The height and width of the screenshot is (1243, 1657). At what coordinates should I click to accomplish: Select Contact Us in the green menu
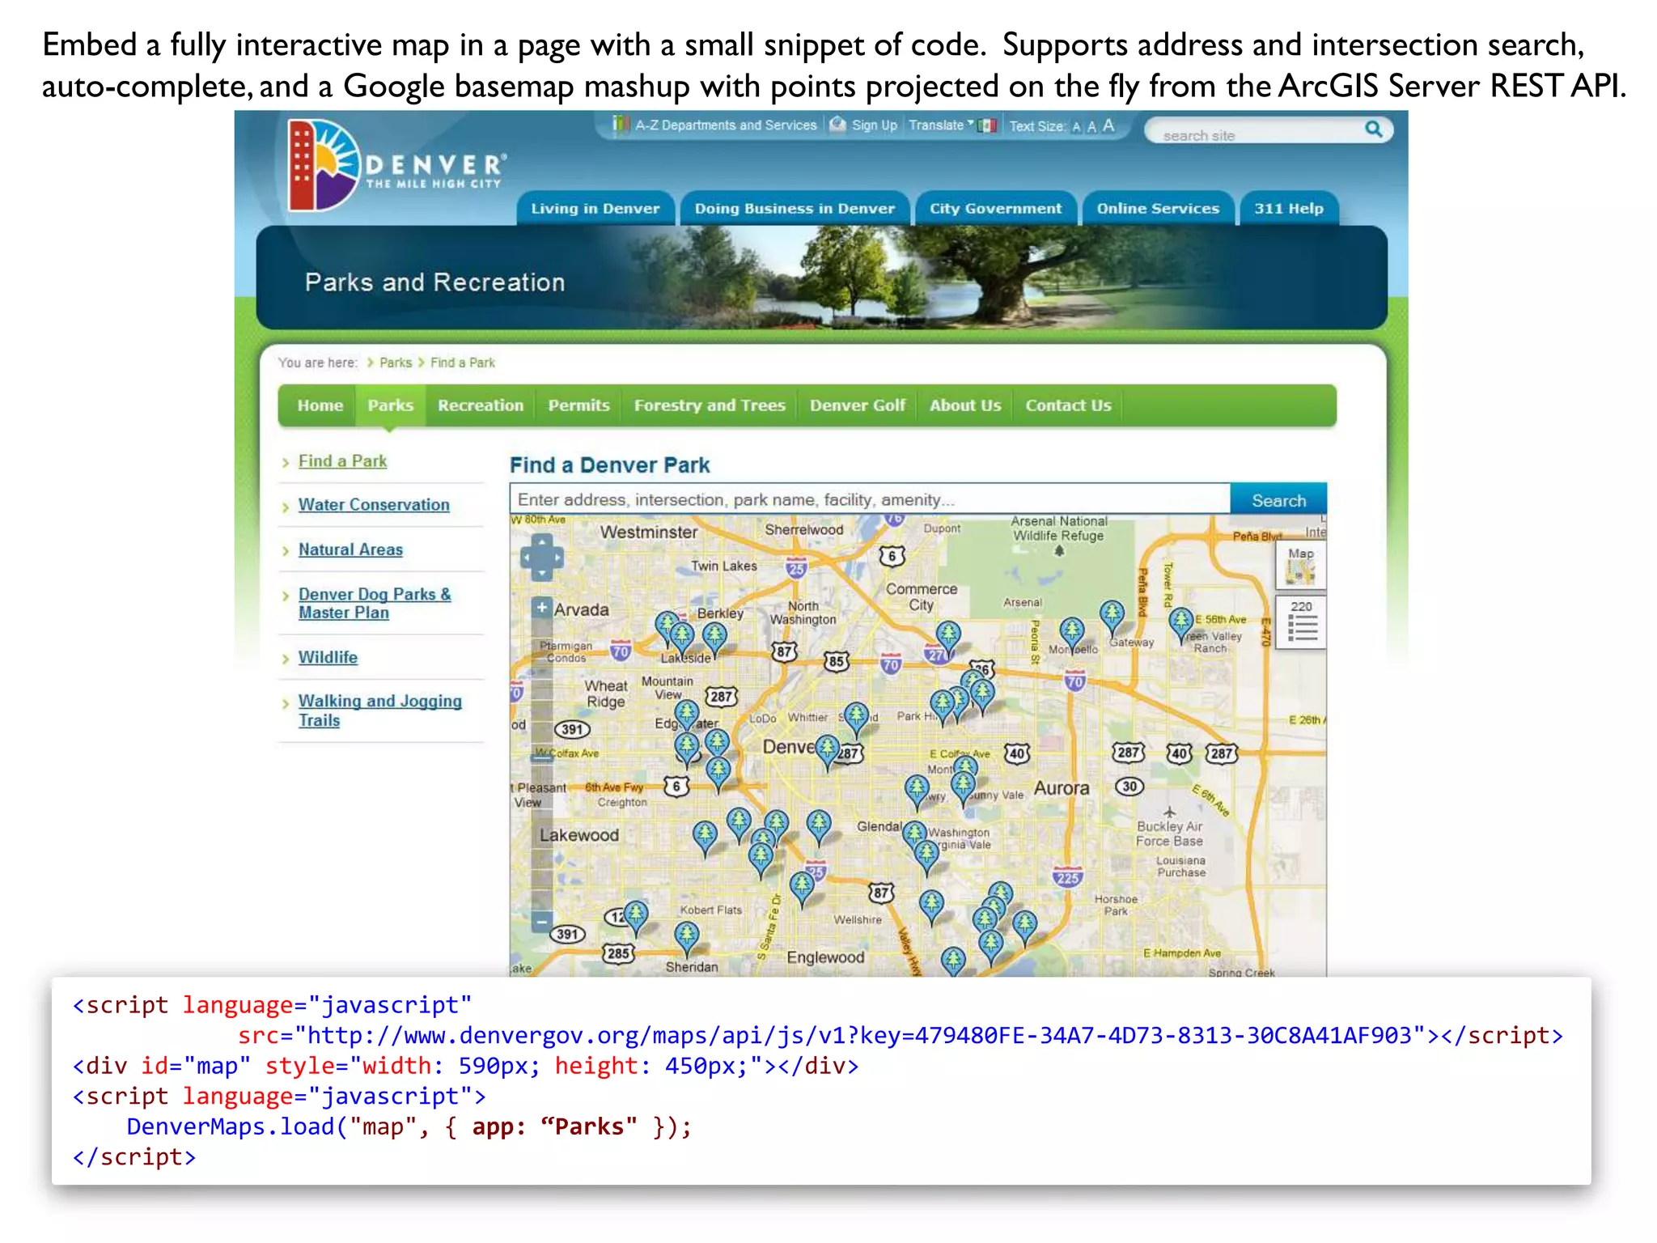[x=1068, y=405]
